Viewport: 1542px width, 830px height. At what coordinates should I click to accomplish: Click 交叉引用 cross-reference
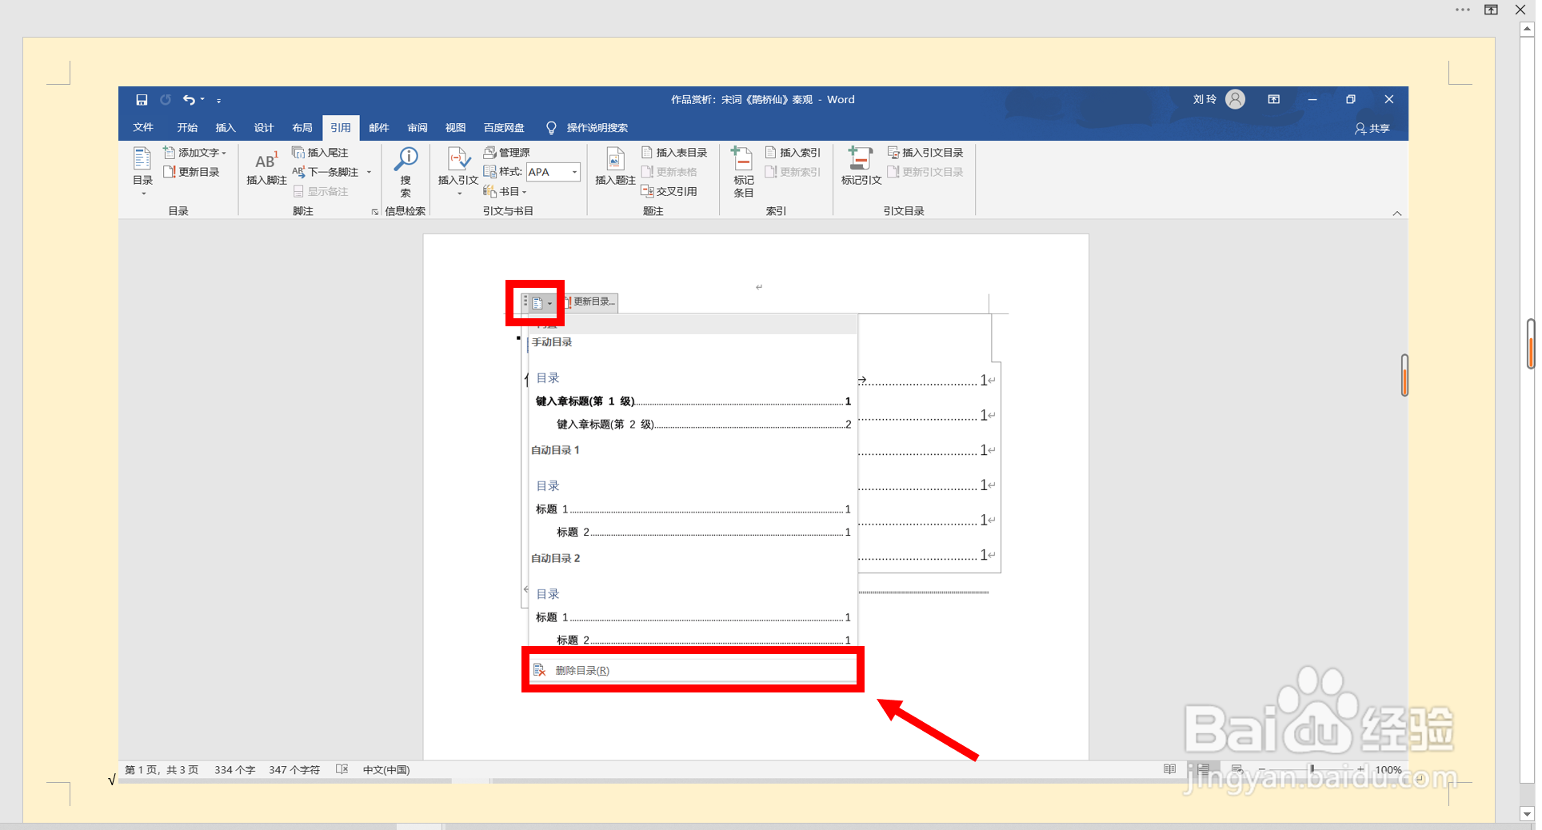point(669,191)
